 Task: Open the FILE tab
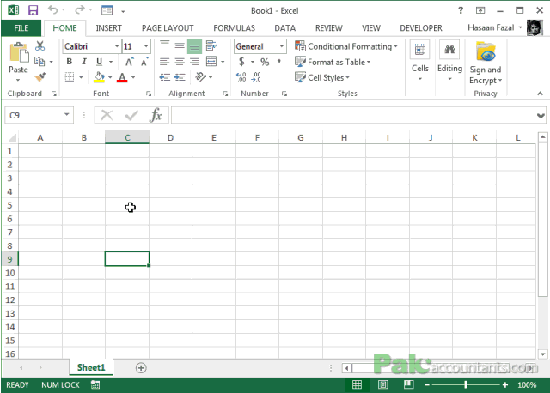21,28
